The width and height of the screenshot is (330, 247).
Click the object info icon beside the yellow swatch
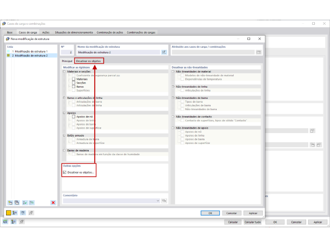point(15,213)
